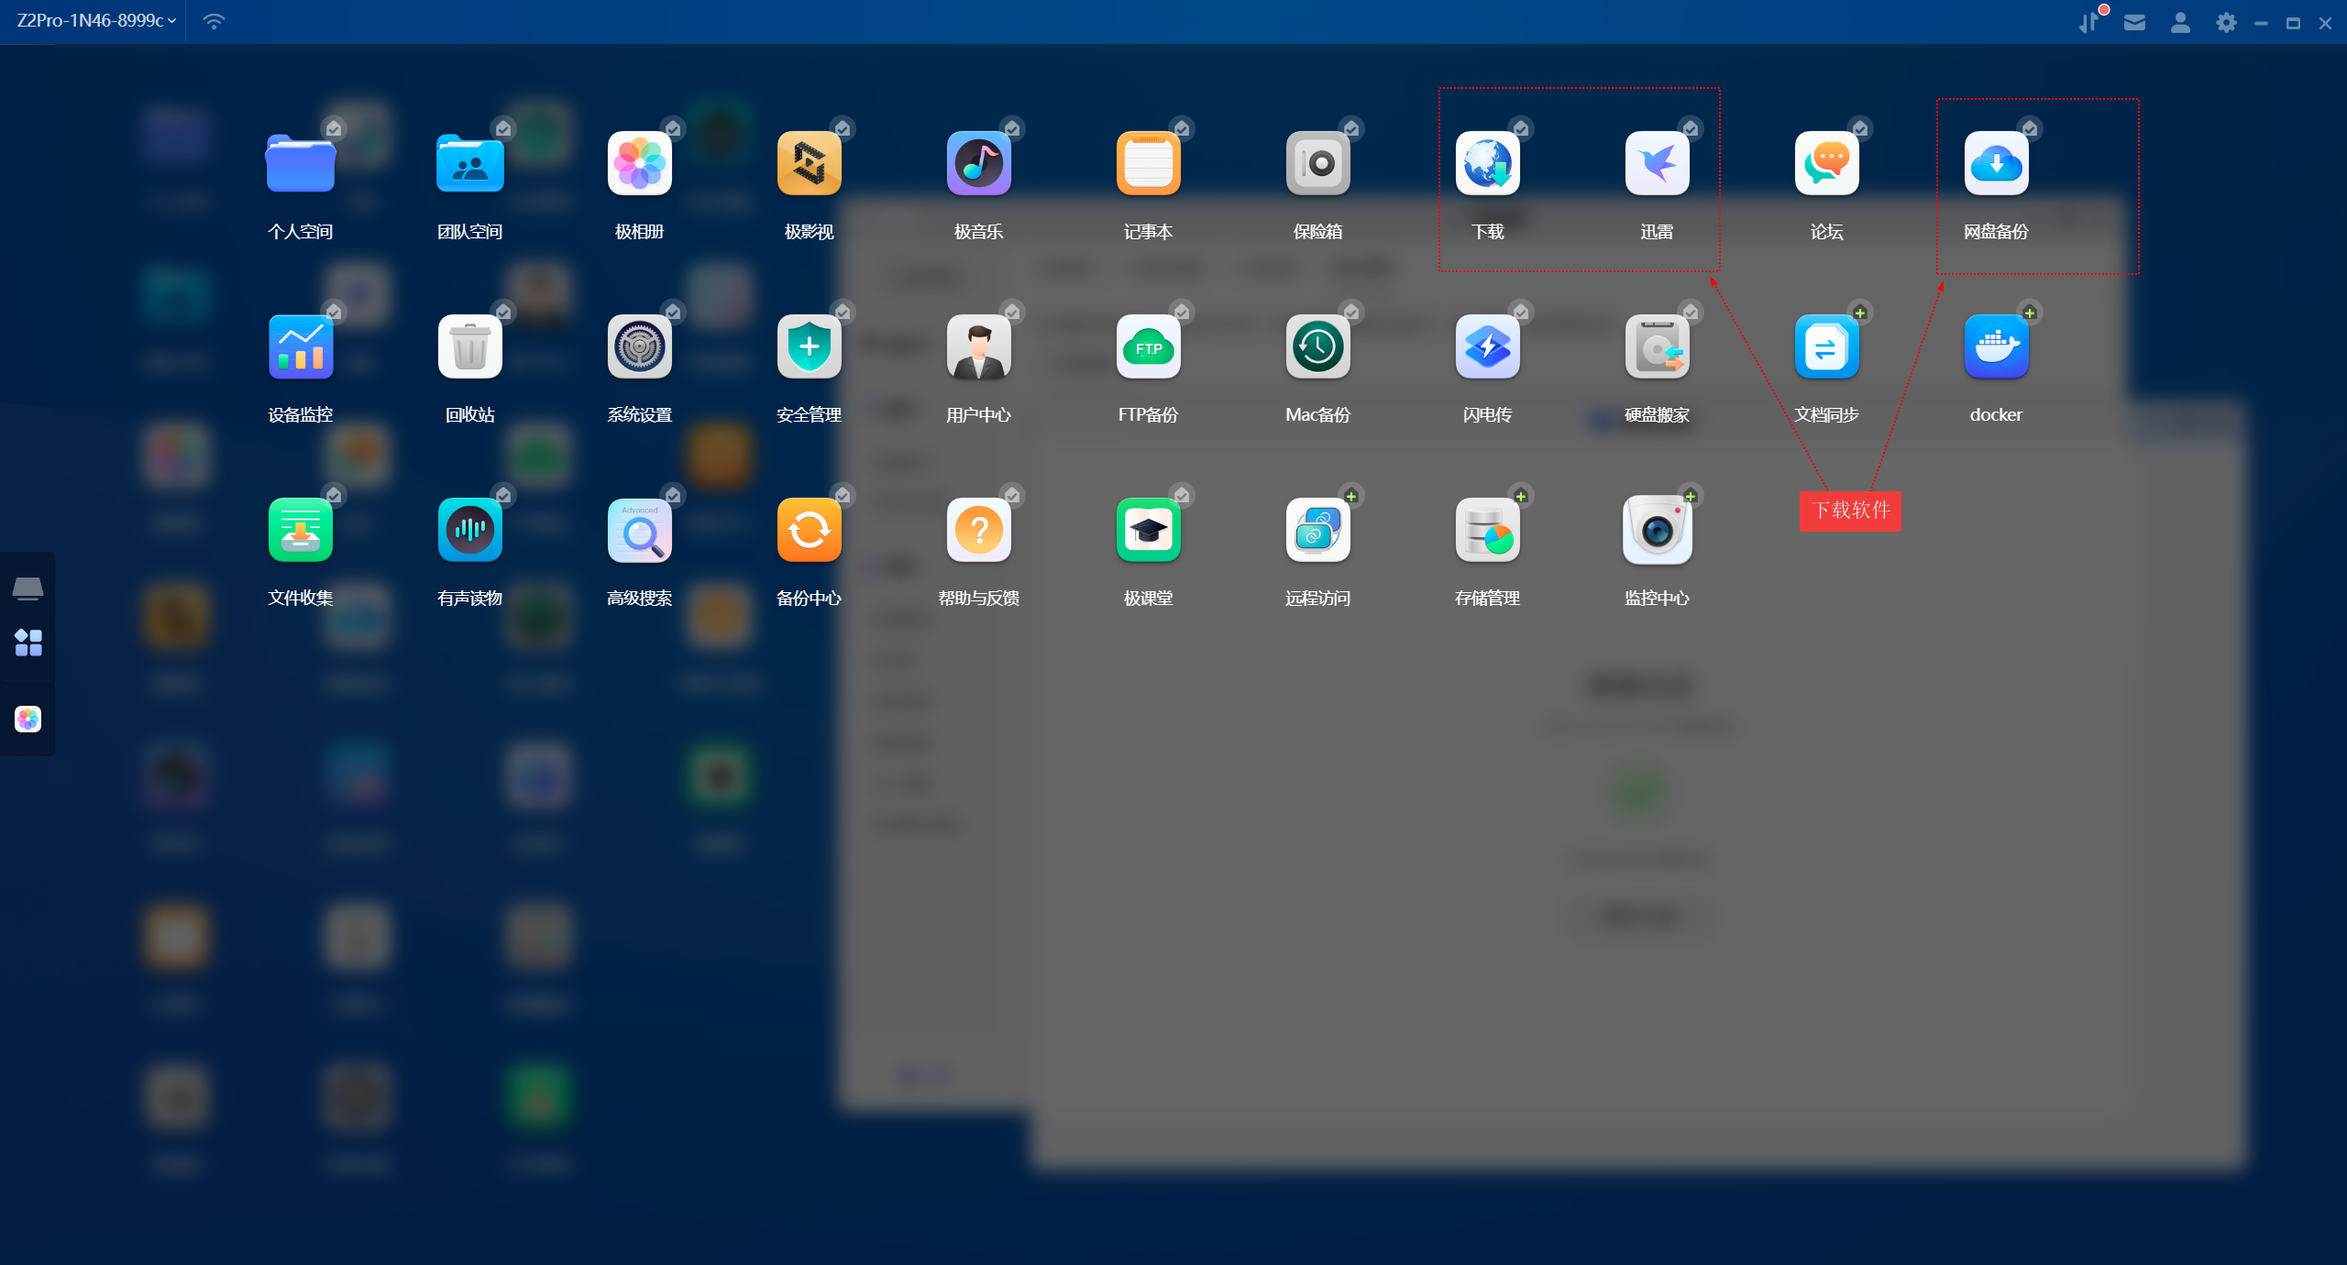Open the user account menu in title bar
Viewport: 2347px width, 1265px height.
(x=2180, y=23)
